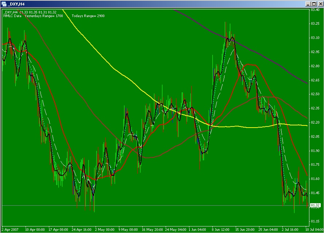Click the '16 May 20:00' time axis label

tap(152, 229)
